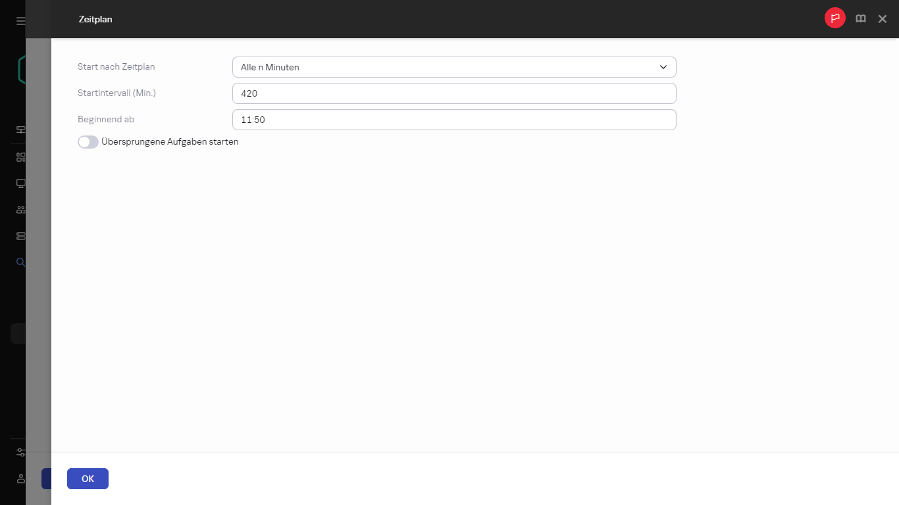Screen dimensions: 899x505
Task: Confirm the schedule with the OK button
Action: point(88,479)
